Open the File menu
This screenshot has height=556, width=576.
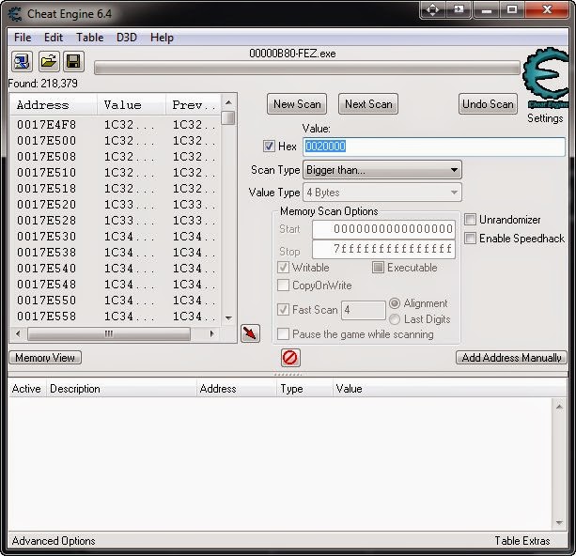click(x=23, y=38)
